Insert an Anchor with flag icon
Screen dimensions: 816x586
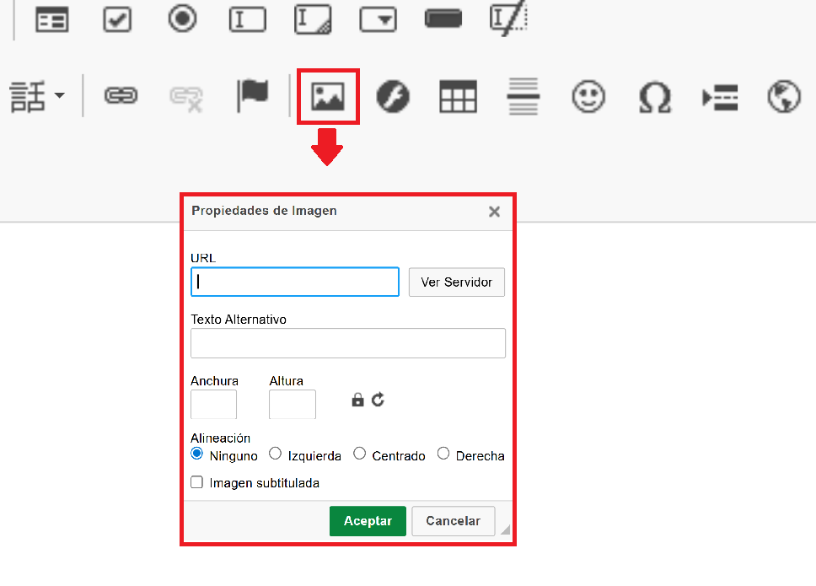click(x=252, y=95)
